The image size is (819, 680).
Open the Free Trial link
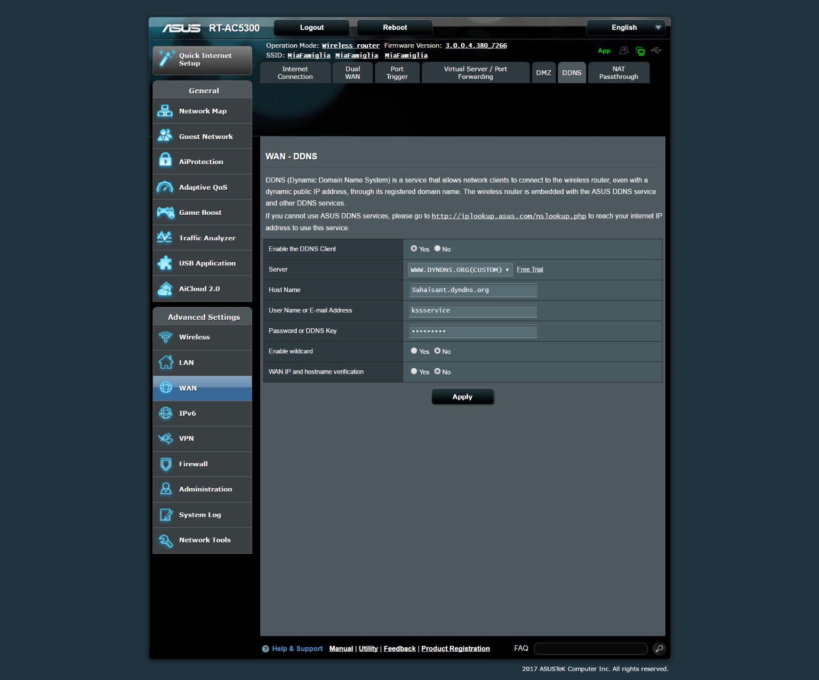[530, 270]
